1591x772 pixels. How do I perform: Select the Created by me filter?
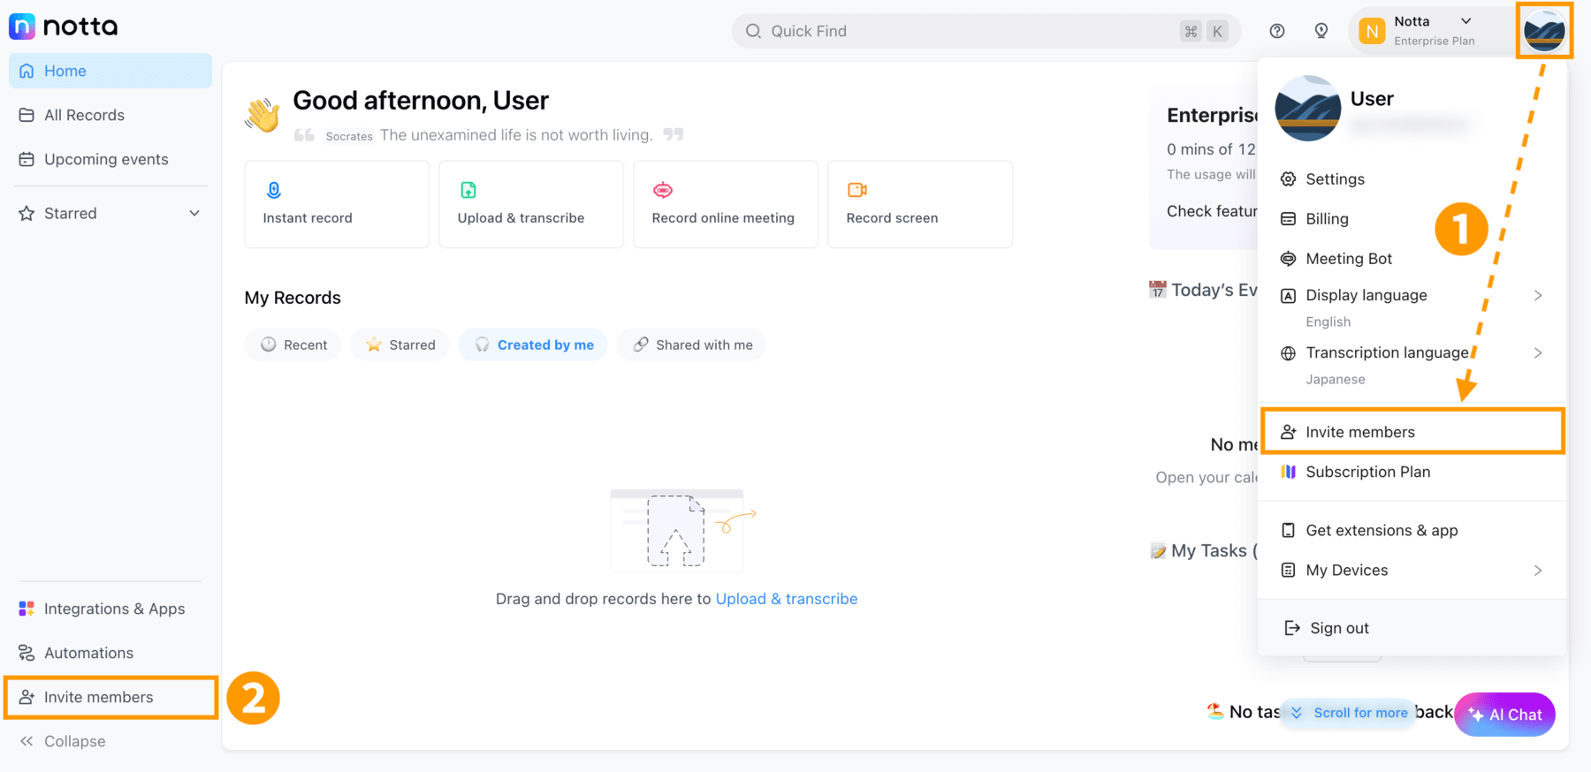533,344
